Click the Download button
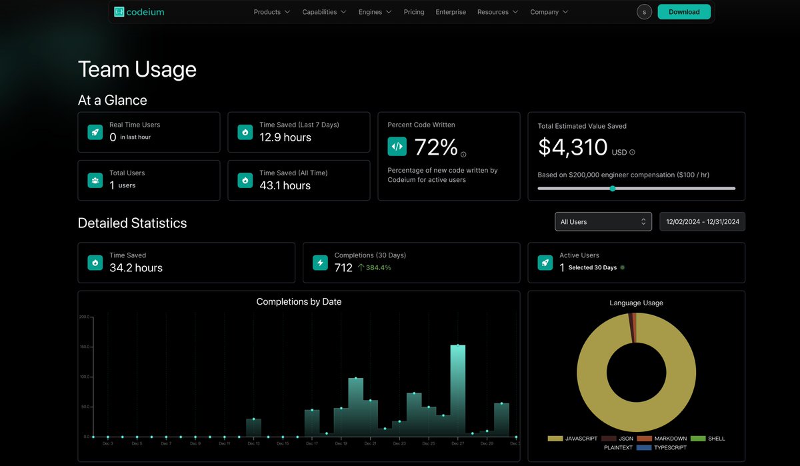 point(684,12)
